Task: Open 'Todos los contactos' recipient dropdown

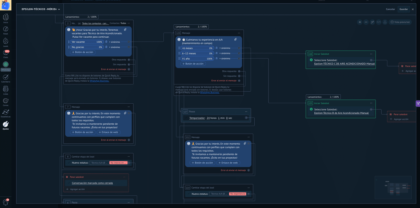Action: point(95,24)
